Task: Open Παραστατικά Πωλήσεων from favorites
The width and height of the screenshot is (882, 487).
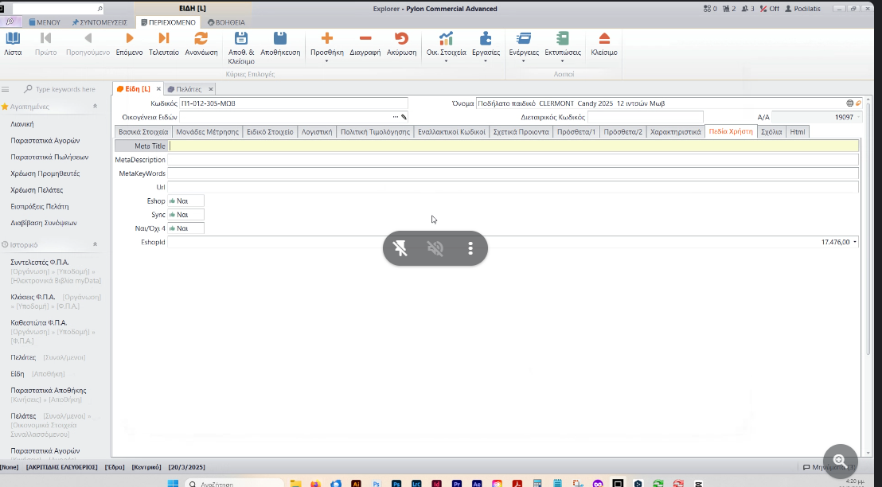Action: click(49, 157)
